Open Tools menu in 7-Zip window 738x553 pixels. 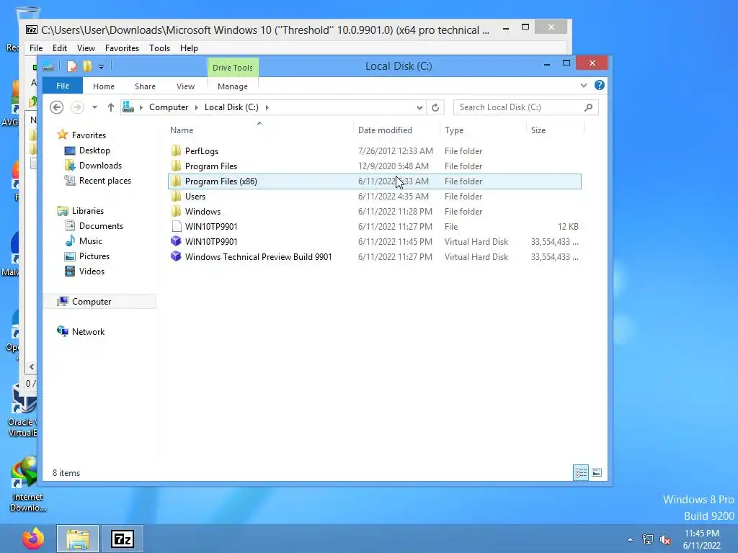tap(159, 48)
